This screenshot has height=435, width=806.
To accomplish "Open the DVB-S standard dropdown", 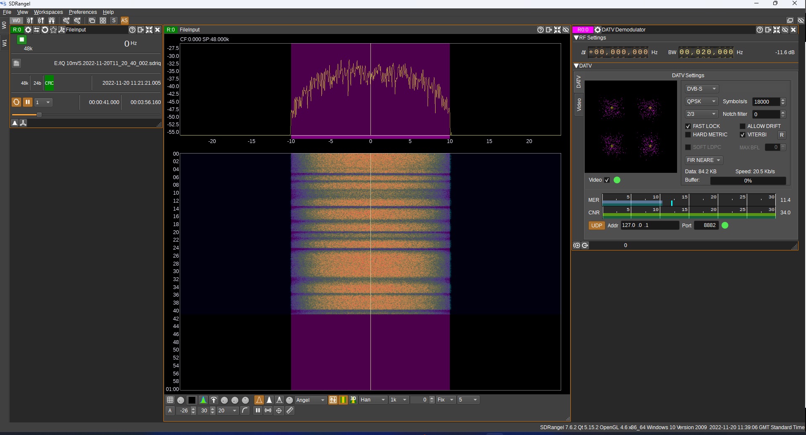I will point(701,89).
